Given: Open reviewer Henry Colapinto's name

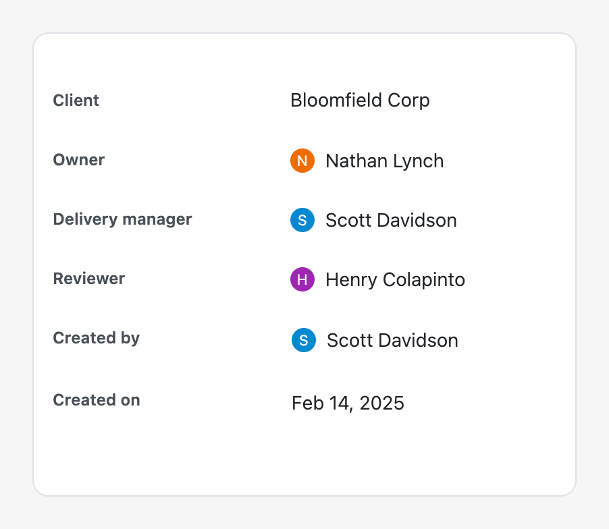Looking at the screenshot, I should coord(395,280).
